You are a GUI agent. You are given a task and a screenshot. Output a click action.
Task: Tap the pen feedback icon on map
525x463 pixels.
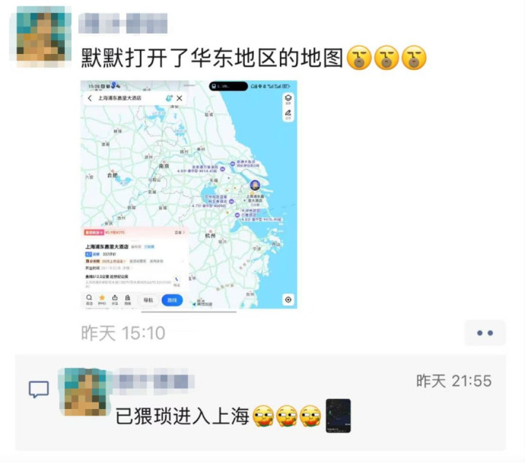click(x=288, y=114)
